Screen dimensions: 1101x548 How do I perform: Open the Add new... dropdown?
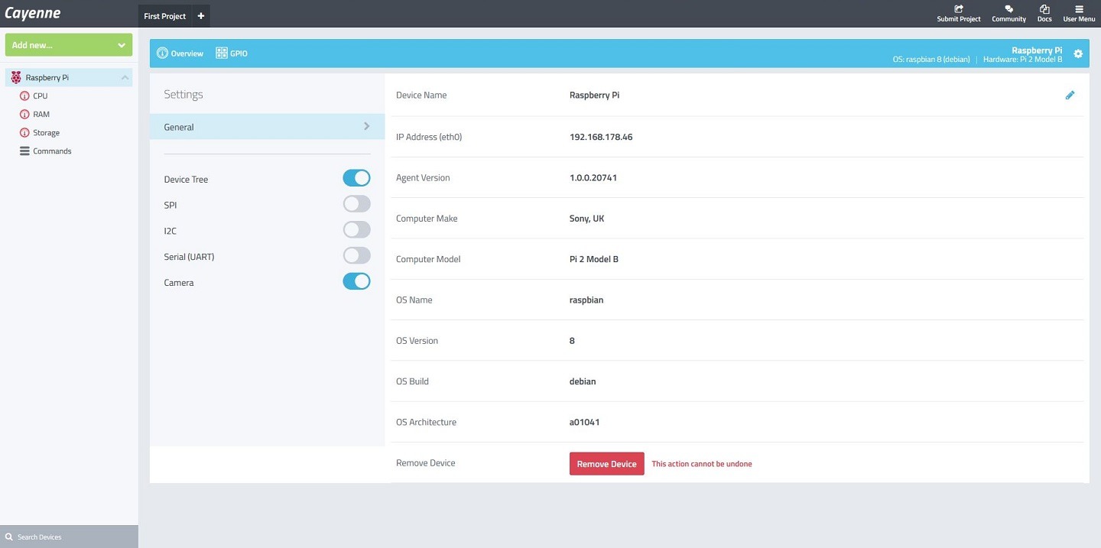click(x=69, y=45)
